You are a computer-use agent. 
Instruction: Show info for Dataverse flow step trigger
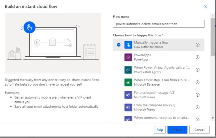tap(197, 82)
